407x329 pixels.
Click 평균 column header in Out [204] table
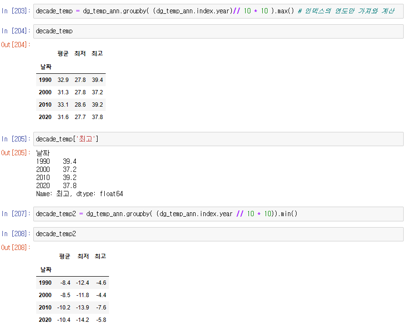click(x=63, y=53)
